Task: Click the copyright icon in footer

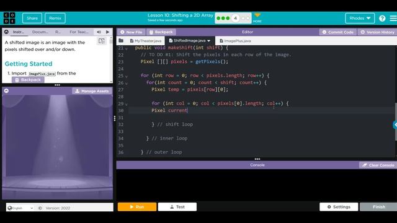Action: [x=40, y=208]
